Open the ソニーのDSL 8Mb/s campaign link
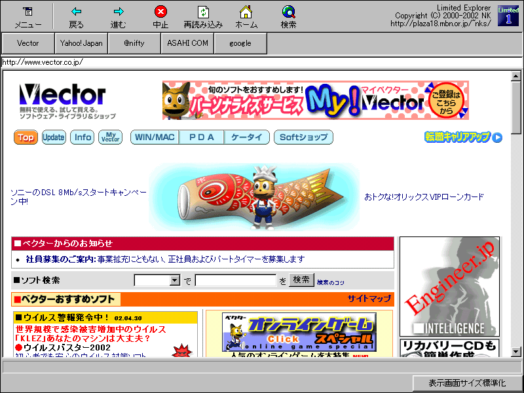Viewport: 524px width, 393px height. 79,197
